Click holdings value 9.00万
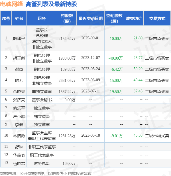The width and height of the screenshot is (171, 176). click(x=70, y=100)
